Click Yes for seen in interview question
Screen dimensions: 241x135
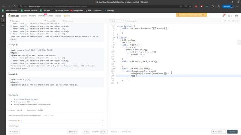coord(46,115)
